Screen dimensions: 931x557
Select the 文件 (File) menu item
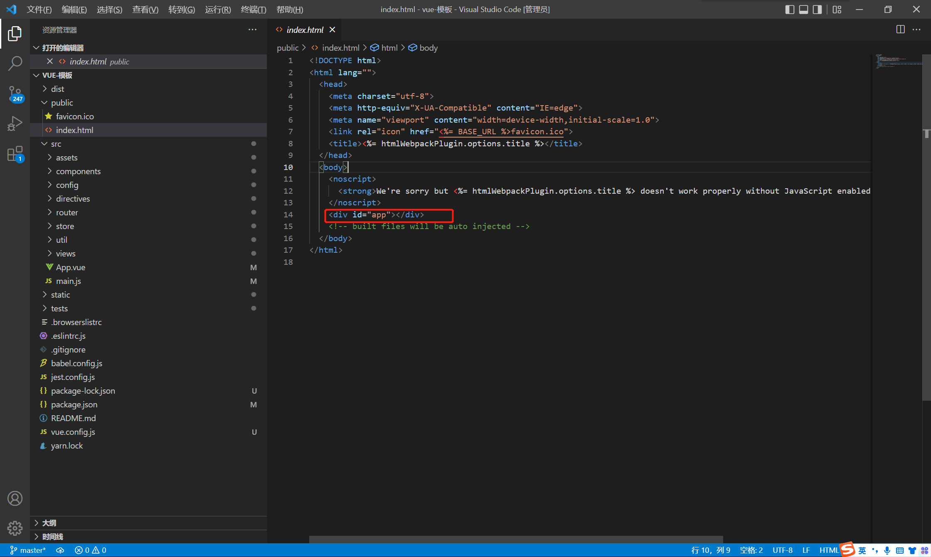point(38,9)
